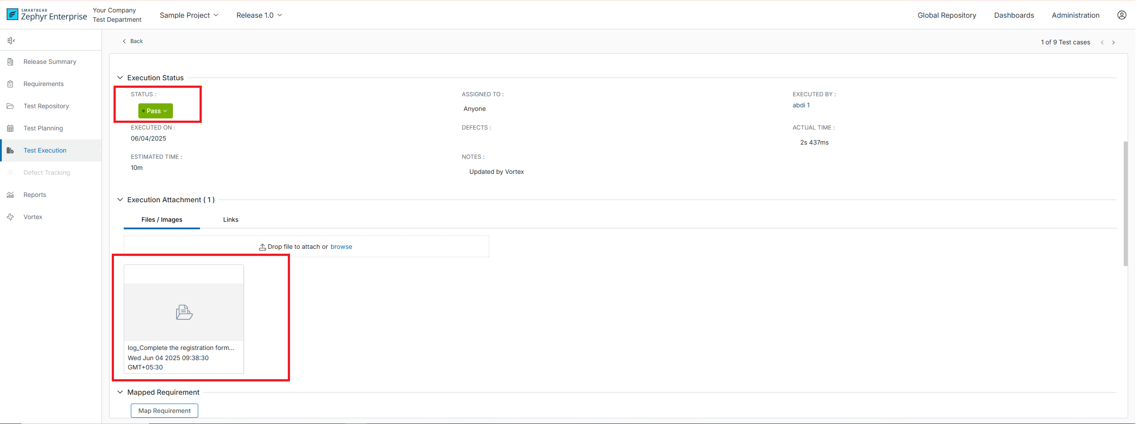Open the Defect Tracking sidebar icon
This screenshot has width=1137, height=424.
tap(10, 172)
